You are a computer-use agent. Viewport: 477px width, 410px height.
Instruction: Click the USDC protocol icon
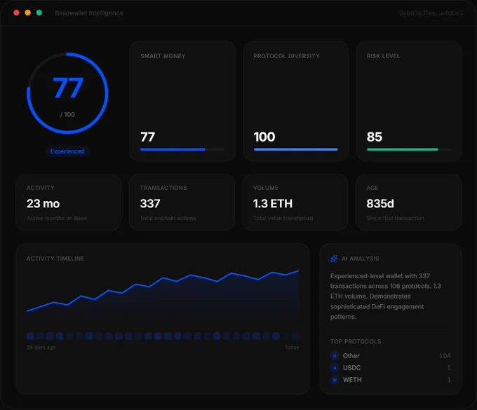(335, 368)
